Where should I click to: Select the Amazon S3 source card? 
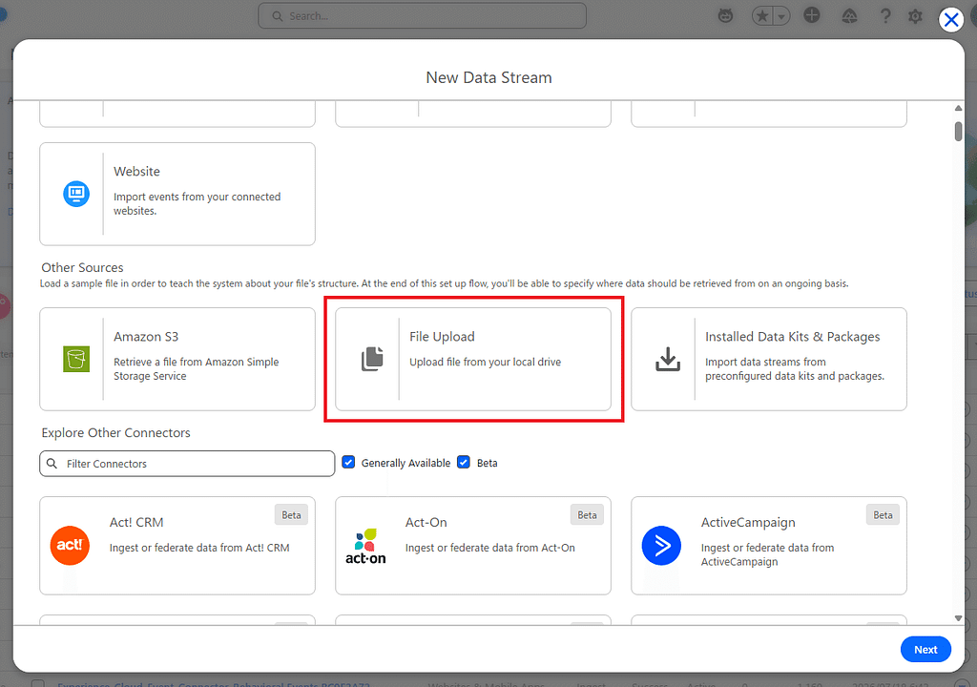177,359
